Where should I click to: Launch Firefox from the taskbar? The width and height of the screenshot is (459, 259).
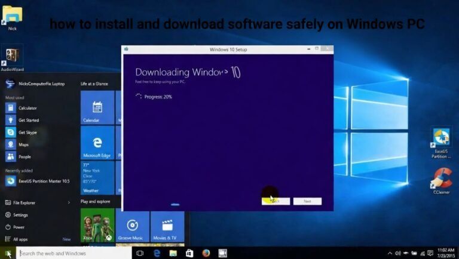(x=206, y=253)
